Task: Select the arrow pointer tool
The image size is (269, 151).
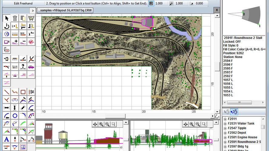Action: click(x=7, y=18)
